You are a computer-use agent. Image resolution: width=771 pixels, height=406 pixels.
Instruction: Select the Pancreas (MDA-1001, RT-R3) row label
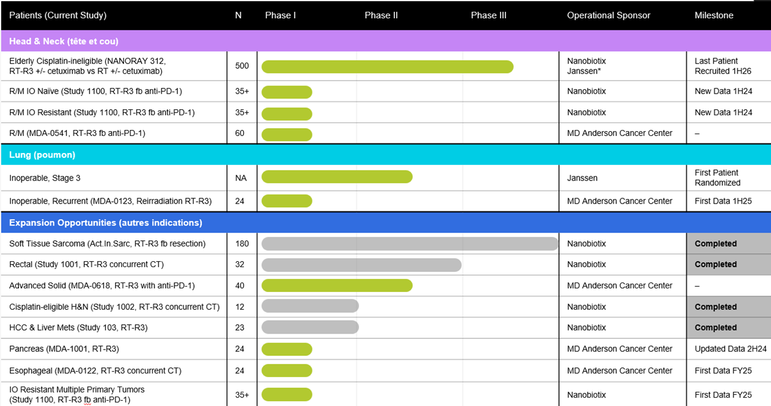pyautogui.click(x=68, y=349)
